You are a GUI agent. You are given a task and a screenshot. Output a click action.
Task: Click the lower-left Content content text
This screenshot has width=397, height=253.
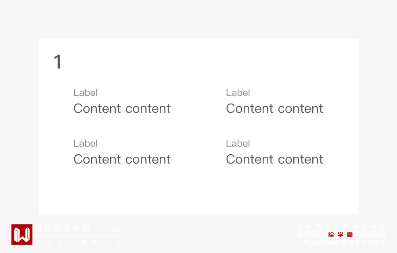122,159
